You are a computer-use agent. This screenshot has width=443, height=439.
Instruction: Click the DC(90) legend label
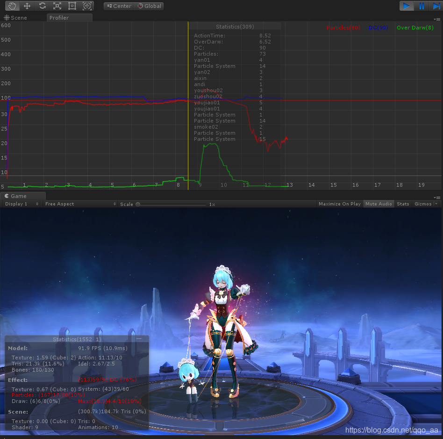tap(379, 28)
